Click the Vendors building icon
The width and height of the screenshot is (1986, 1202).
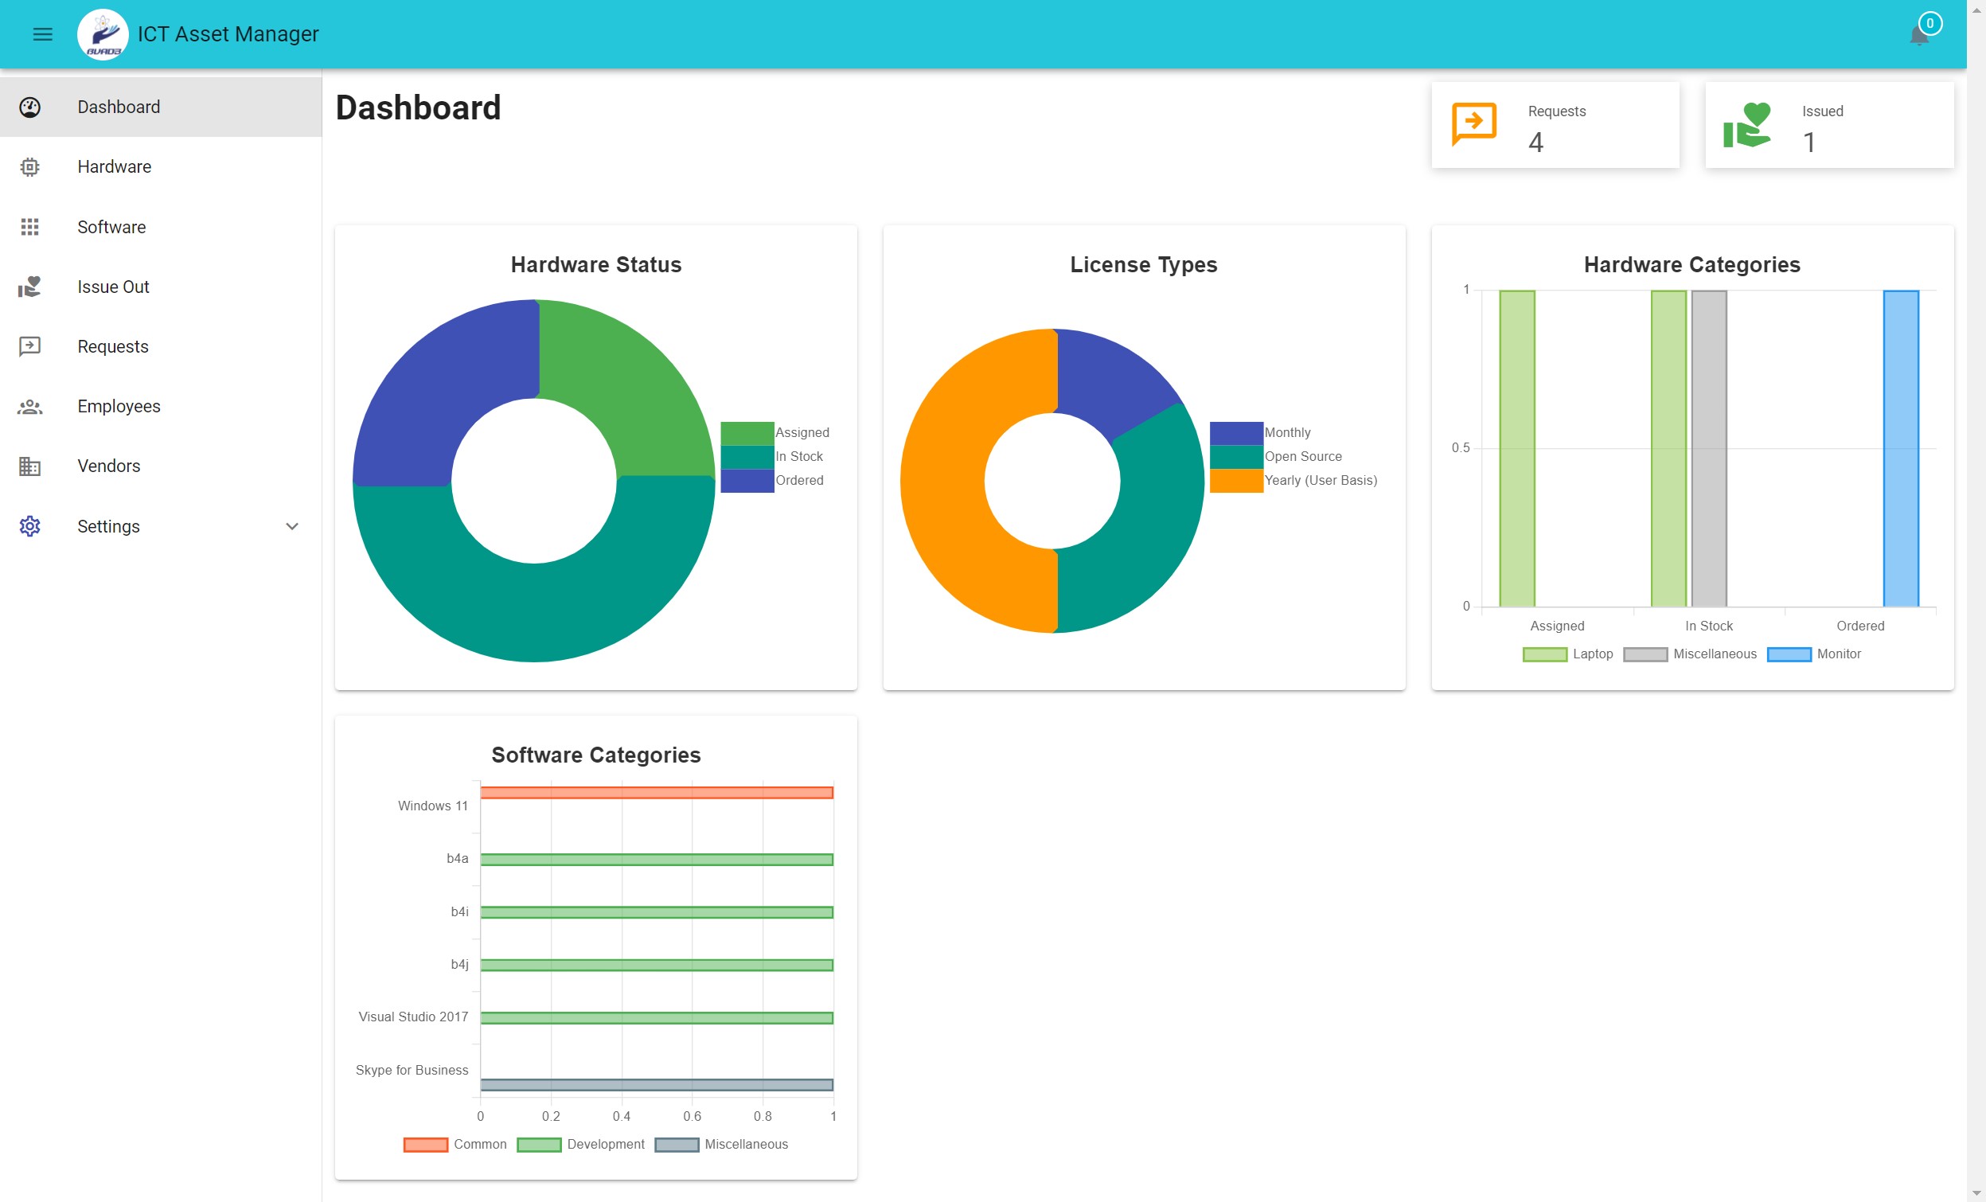[x=29, y=466]
